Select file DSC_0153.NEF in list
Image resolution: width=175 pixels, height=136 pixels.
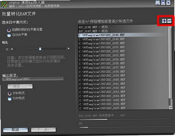(123, 55)
